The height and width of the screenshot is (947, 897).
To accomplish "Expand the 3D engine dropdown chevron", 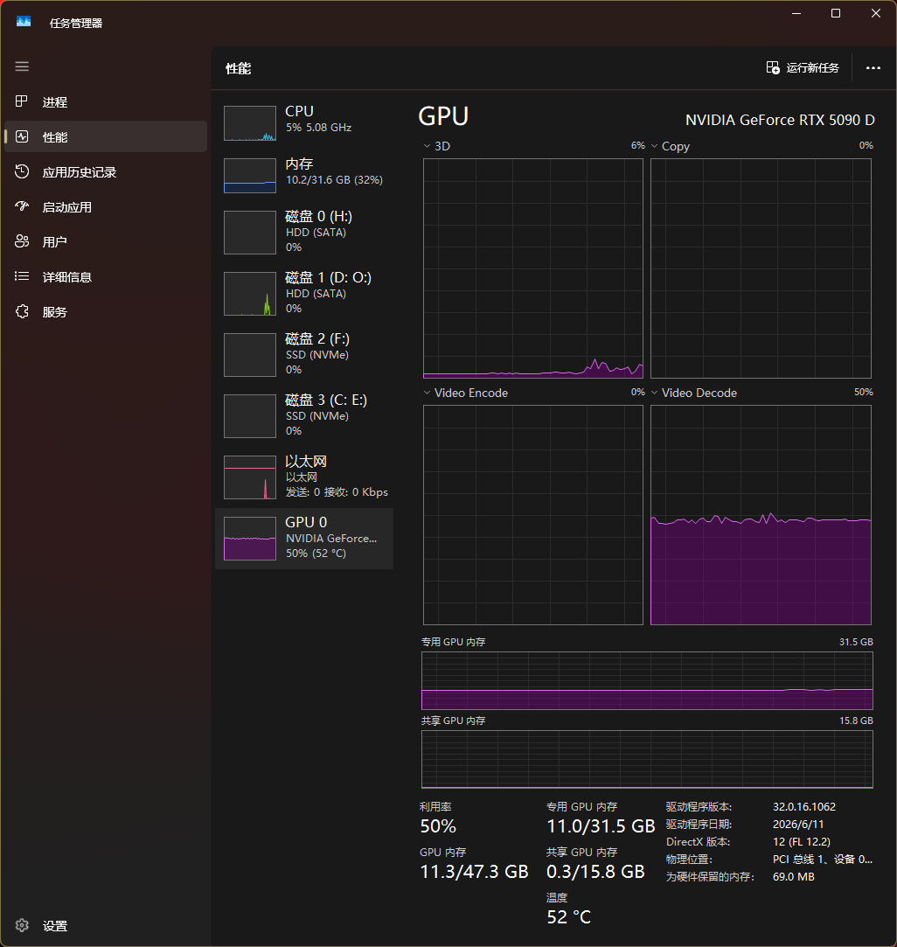I will click(x=427, y=146).
